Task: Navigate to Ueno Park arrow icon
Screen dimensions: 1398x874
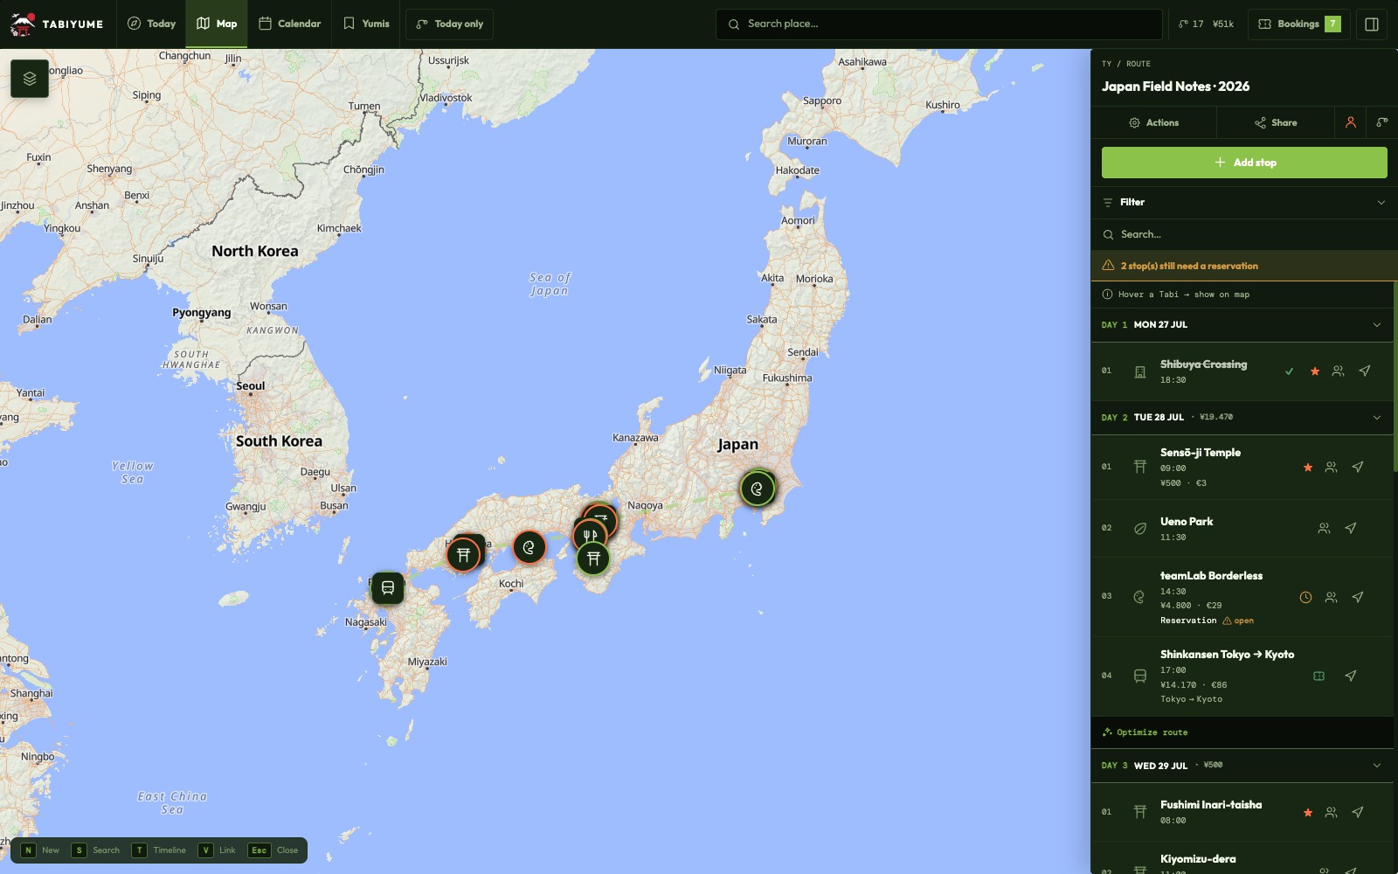Action: 1350,528
